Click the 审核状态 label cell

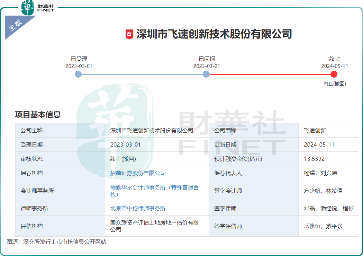coord(60,159)
